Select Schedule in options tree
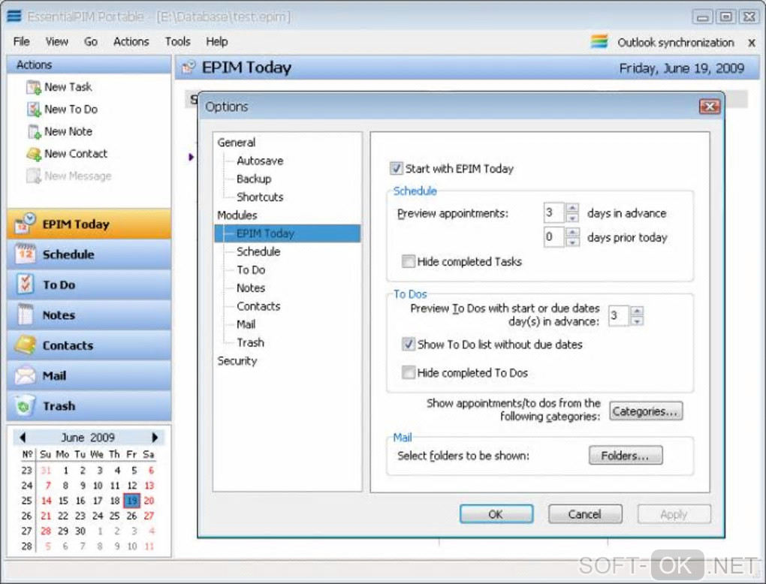This screenshot has height=584, width=766. point(258,251)
